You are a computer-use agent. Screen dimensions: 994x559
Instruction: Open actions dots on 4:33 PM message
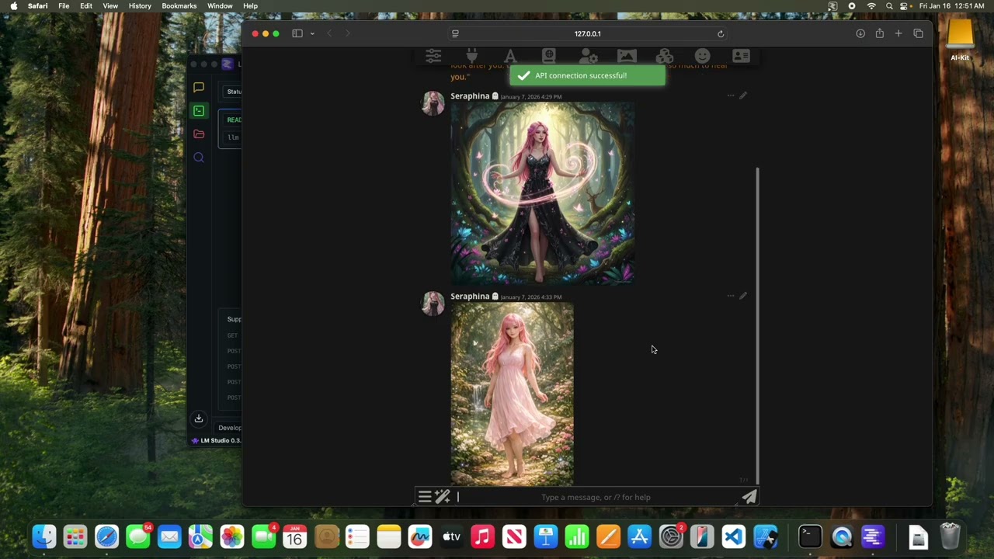coord(730,296)
